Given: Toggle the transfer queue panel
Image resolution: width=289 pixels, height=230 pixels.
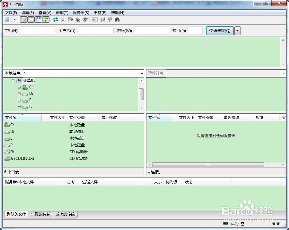Looking at the screenshot, I should pos(46,20).
